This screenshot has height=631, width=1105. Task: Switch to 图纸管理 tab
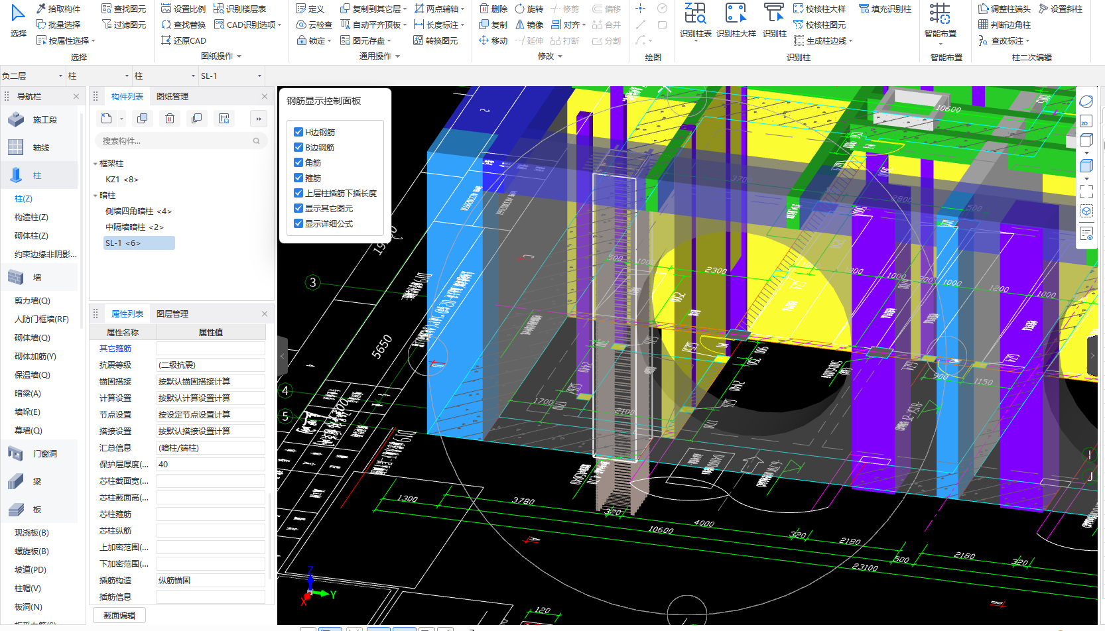pyautogui.click(x=172, y=97)
